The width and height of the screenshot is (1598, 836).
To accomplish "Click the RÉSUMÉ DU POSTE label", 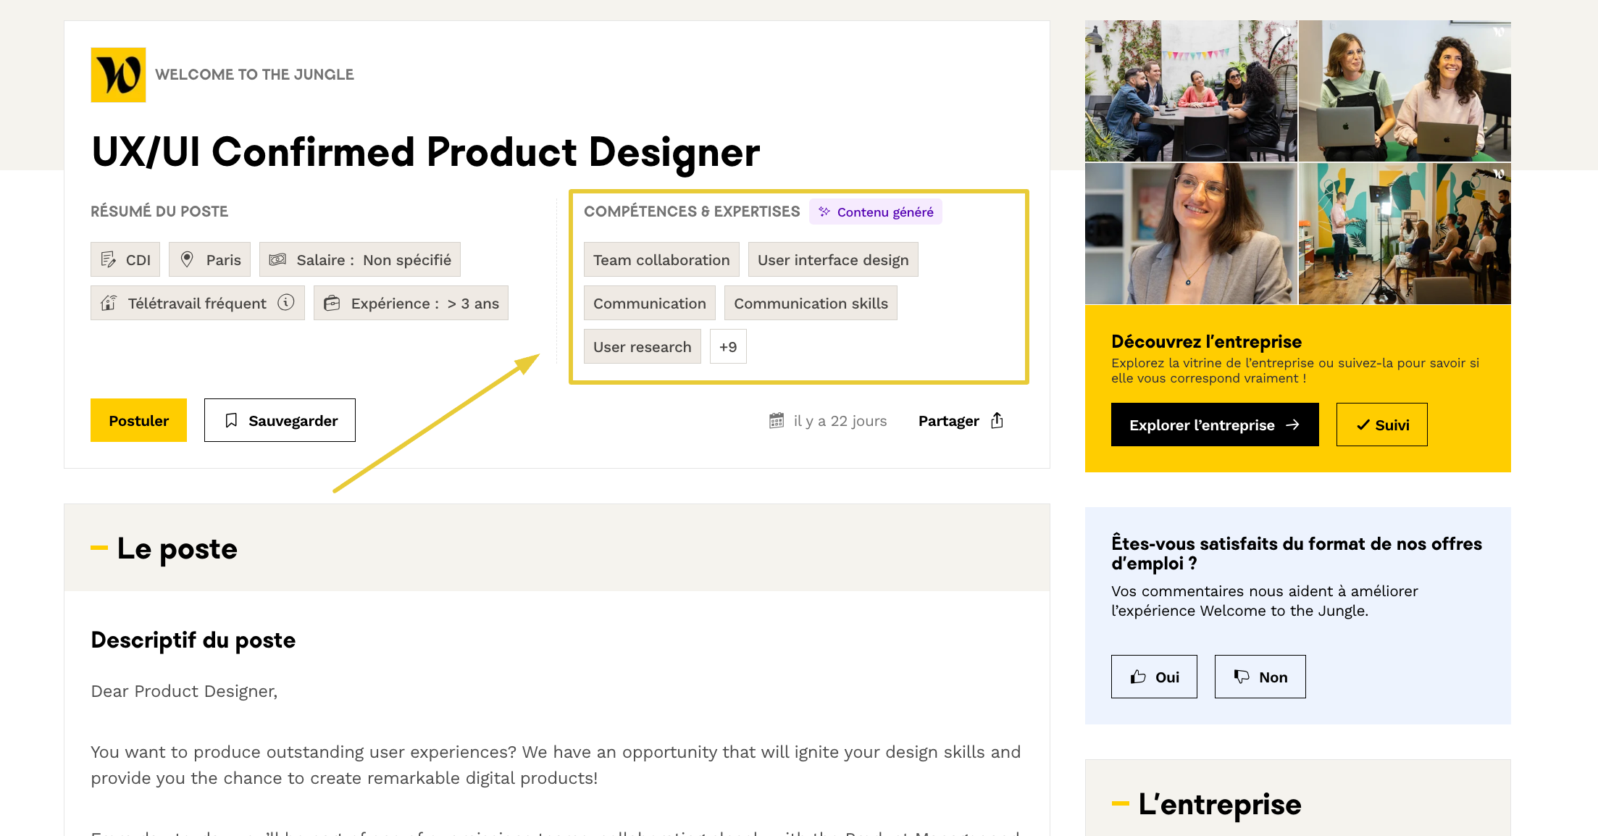I will click(x=159, y=212).
